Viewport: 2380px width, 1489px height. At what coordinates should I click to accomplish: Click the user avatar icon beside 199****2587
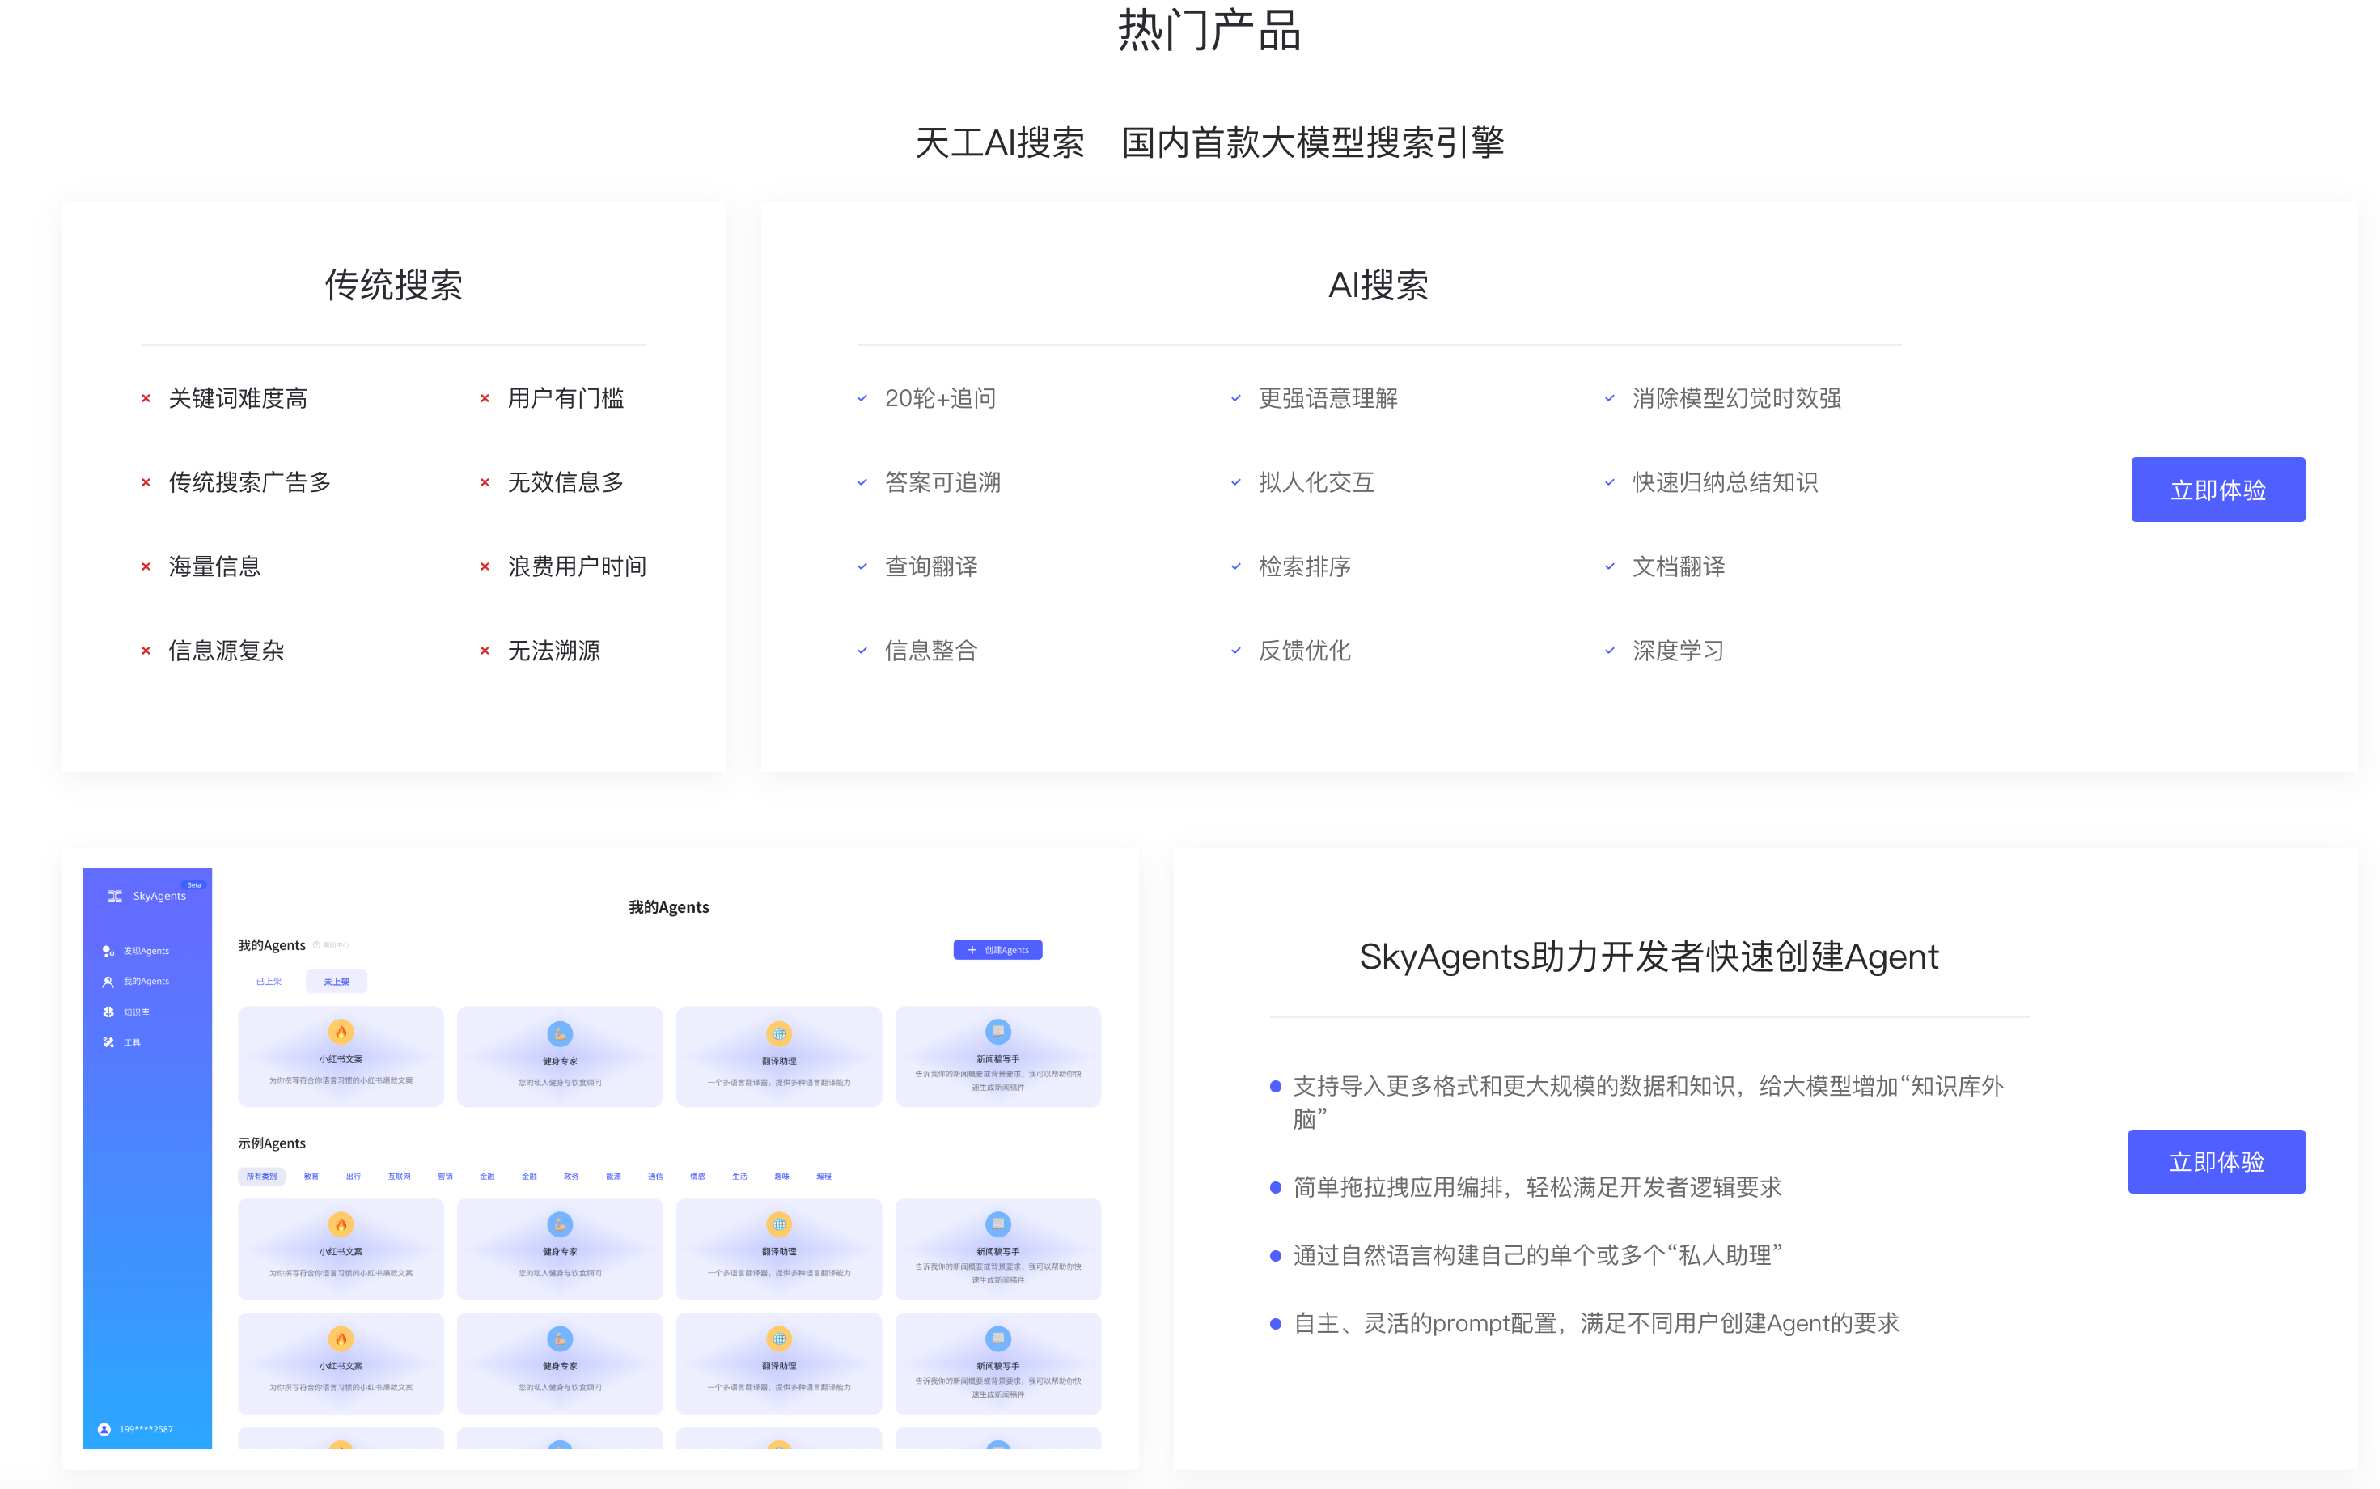coord(104,1430)
